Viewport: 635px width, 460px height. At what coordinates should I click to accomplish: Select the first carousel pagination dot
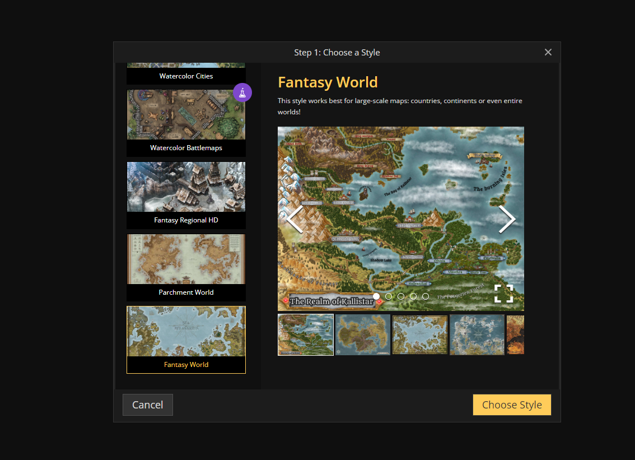pos(376,296)
